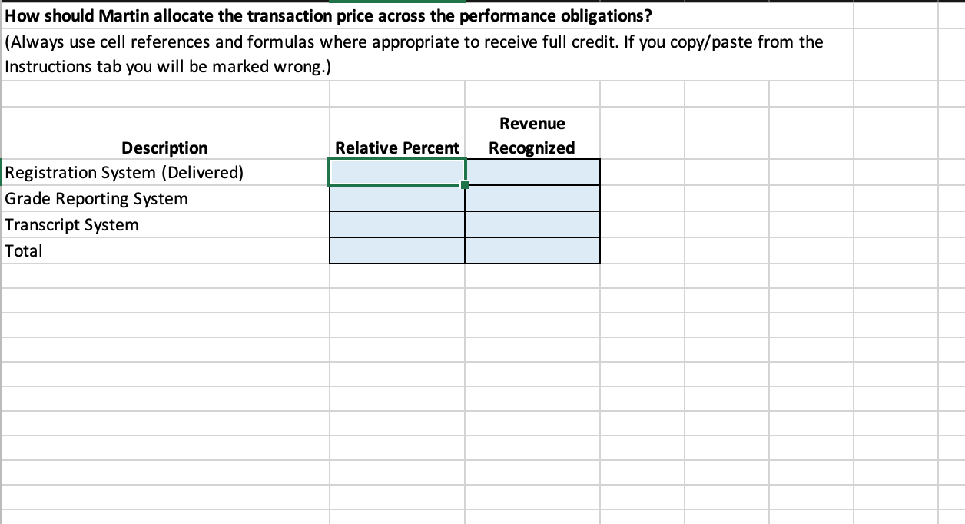Screen dimensions: 965x524
Task: Click the empty cell right of the question text
Action: (895, 15)
